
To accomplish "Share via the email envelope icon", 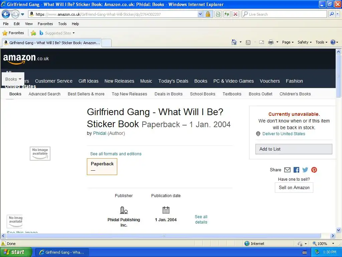I will (x=287, y=170).
